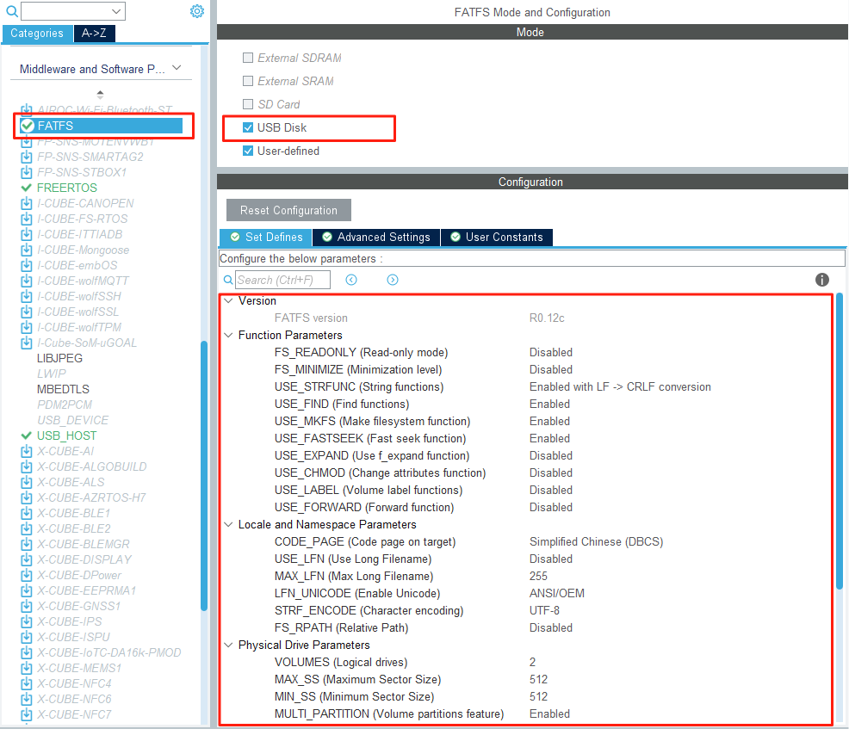Click the parameters panel vertical scrollbar
Viewport: 849px width, 735px height.
point(840,442)
